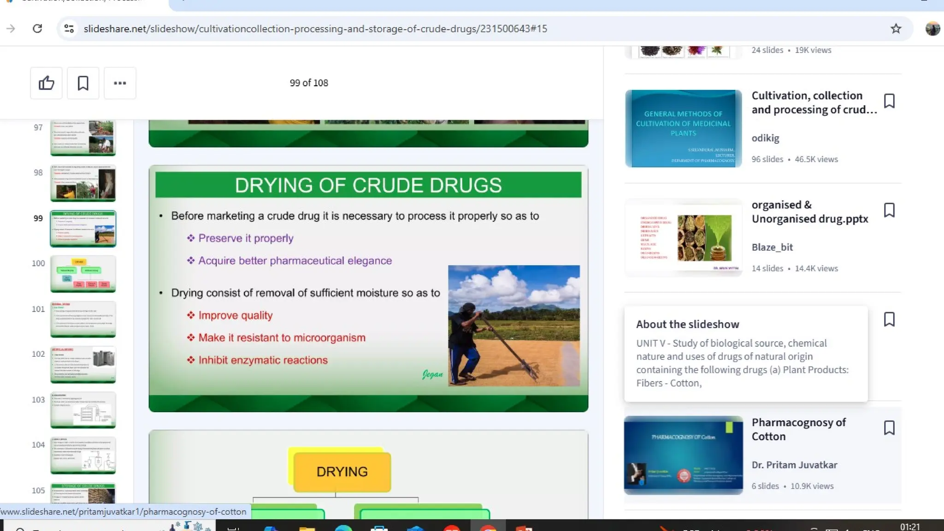Visit author odikig's profile
The width and height of the screenshot is (944, 531).
(x=765, y=138)
